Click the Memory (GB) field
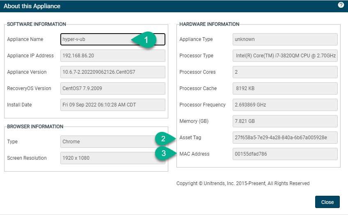348x215 pixels. pyautogui.click(x=285, y=121)
